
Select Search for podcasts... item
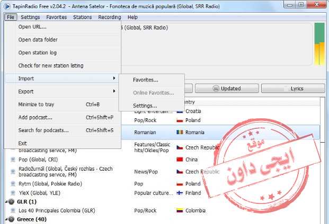click(63, 130)
